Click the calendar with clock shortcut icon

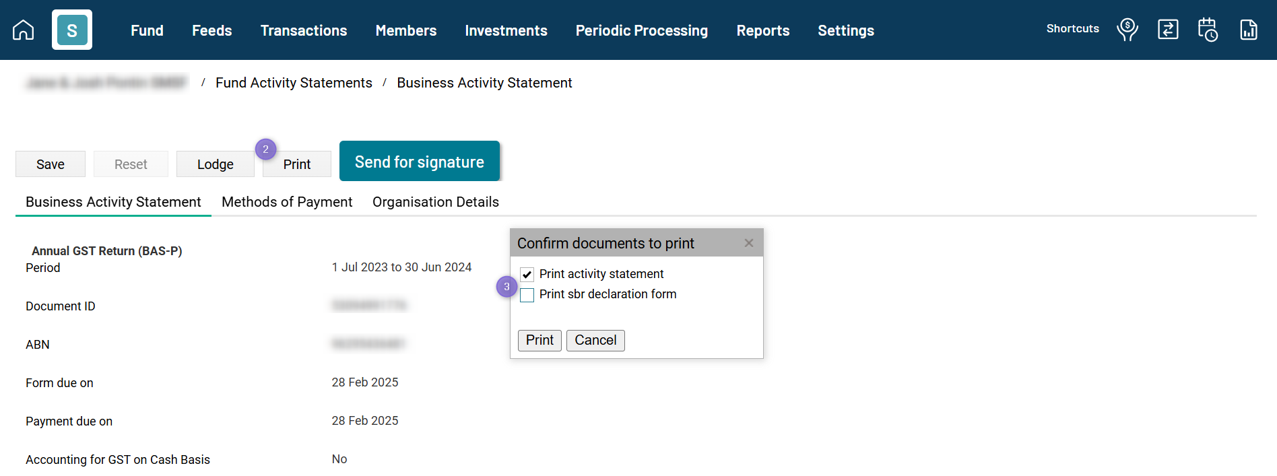tap(1208, 30)
